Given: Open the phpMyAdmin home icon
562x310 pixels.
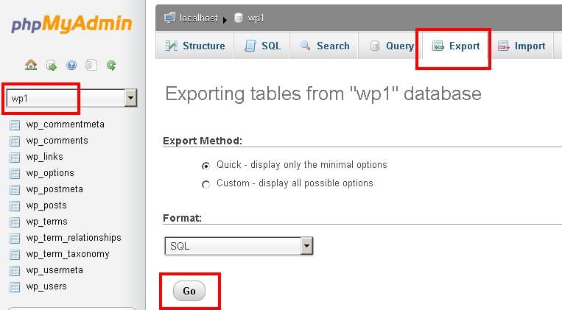Looking at the screenshot, I should pyautogui.click(x=31, y=65).
